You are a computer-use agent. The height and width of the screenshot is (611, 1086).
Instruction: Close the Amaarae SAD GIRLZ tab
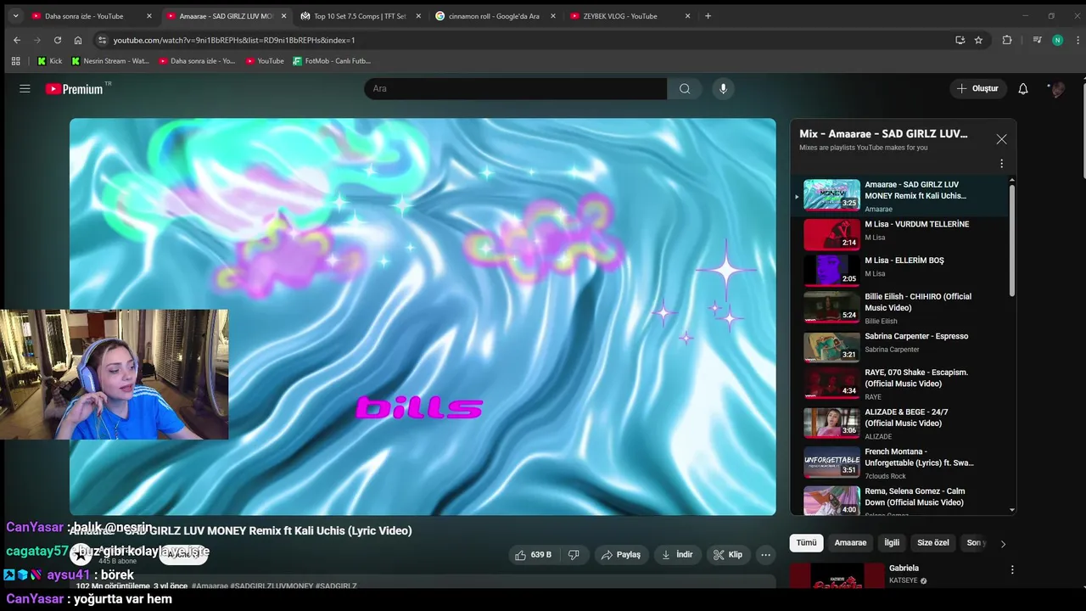tap(283, 16)
